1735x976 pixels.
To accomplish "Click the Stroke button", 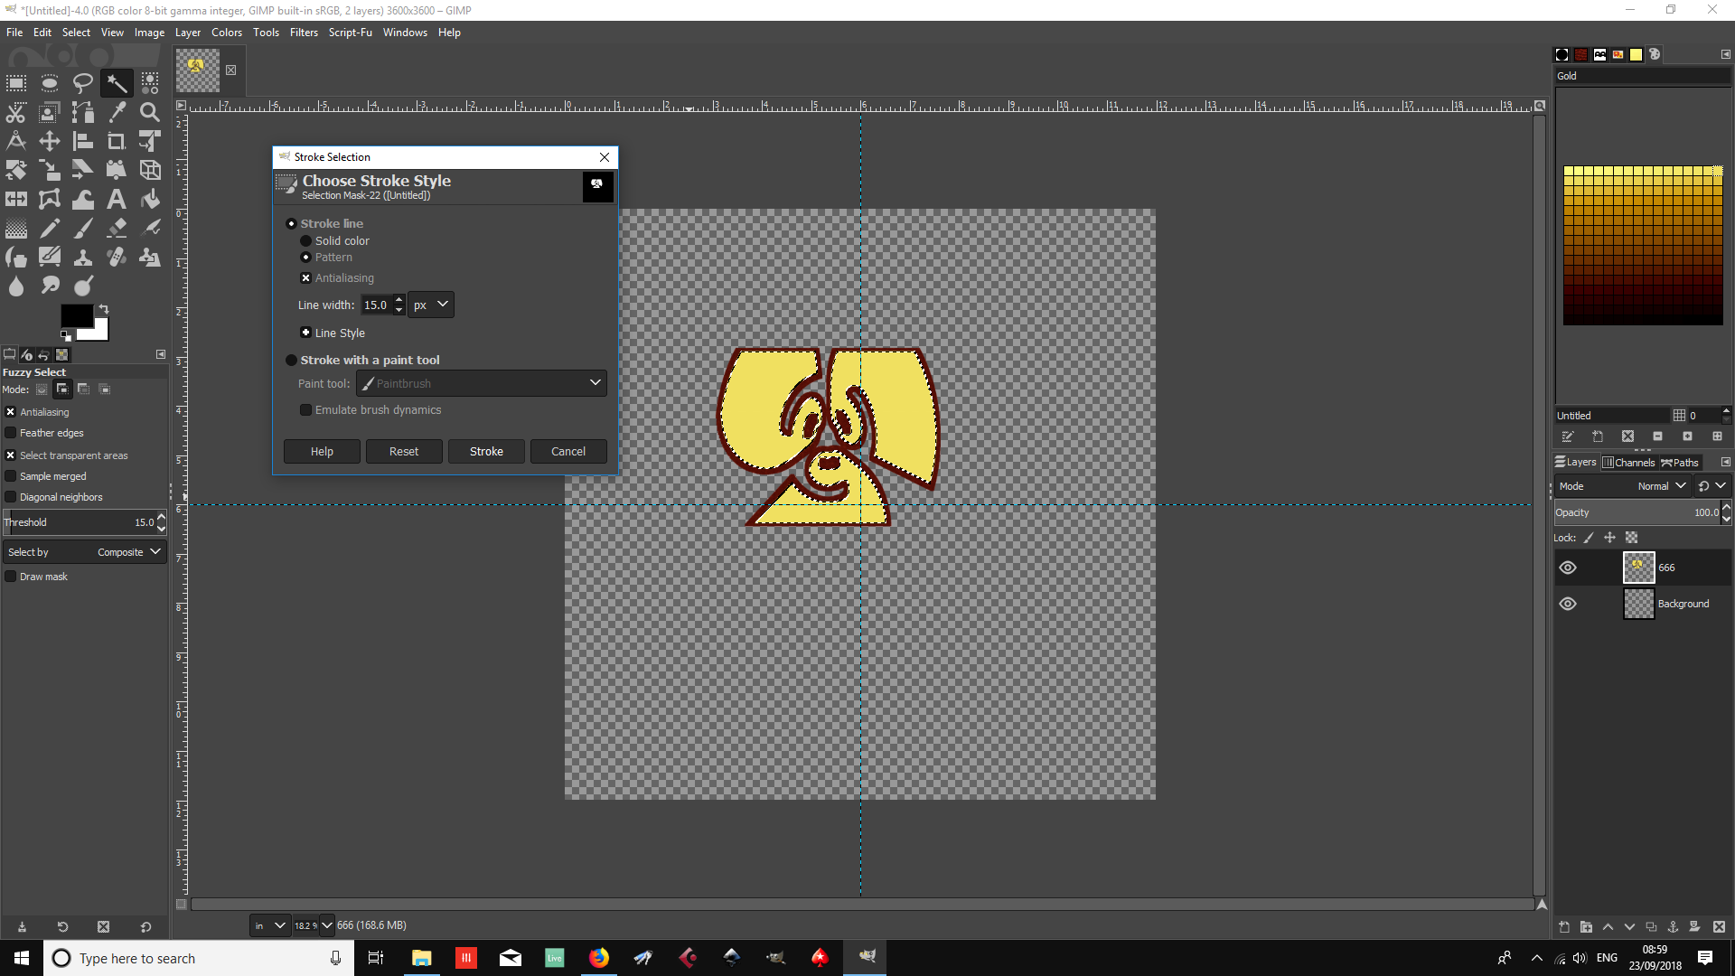I will click(x=486, y=452).
